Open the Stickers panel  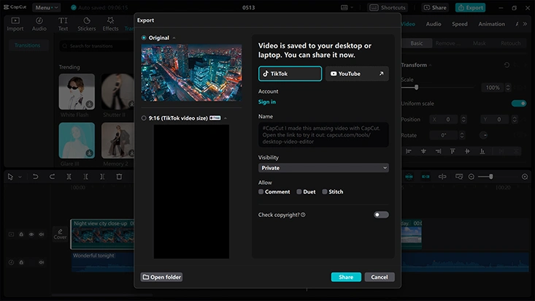coord(86,24)
